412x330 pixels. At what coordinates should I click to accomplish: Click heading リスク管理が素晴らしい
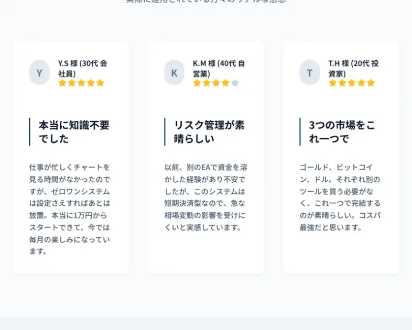[209, 132]
